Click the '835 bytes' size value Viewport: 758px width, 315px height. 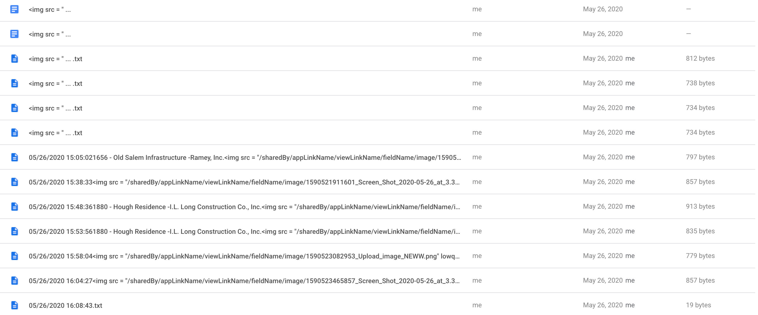tap(700, 231)
